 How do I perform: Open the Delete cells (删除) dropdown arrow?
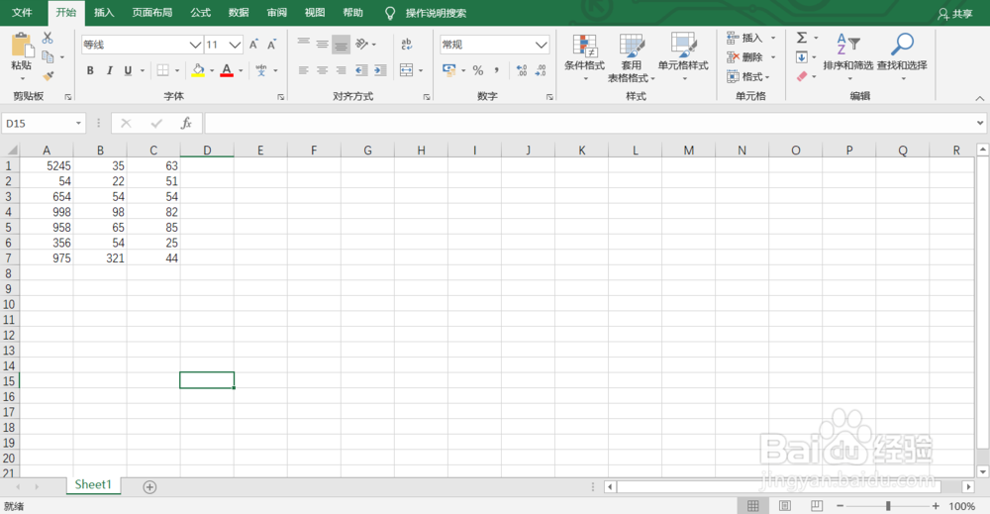pyautogui.click(x=773, y=57)
